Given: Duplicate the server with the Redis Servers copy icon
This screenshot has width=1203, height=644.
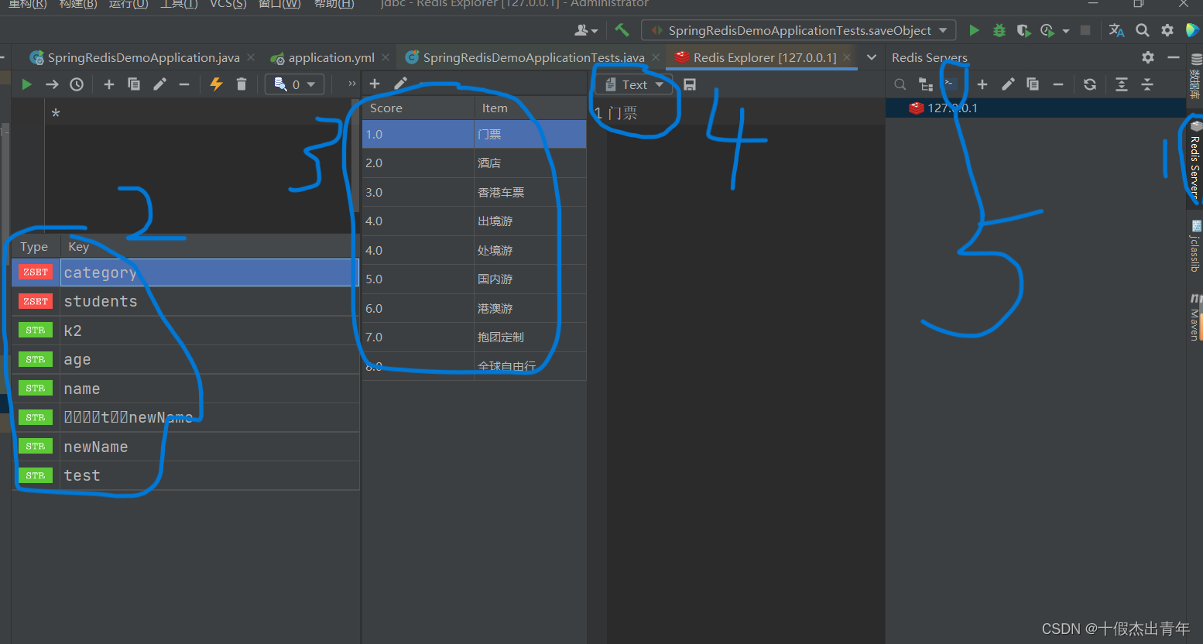Looking at the screenshot, I should click(x=1033, y=84).
